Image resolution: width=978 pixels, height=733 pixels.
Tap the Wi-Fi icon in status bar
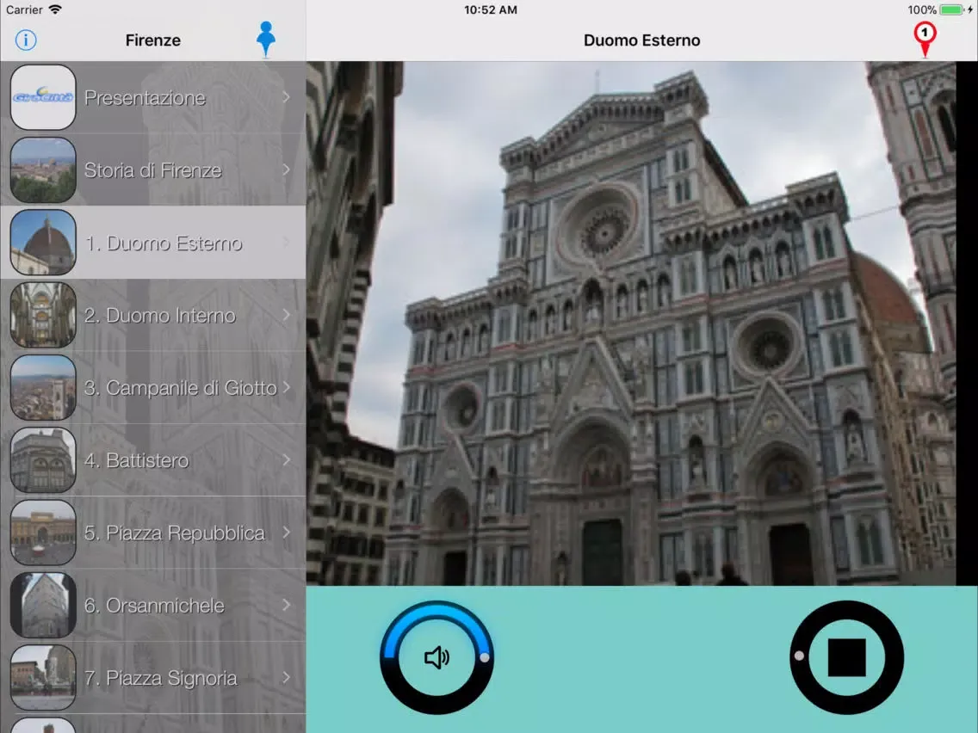[x=55, y=9]
